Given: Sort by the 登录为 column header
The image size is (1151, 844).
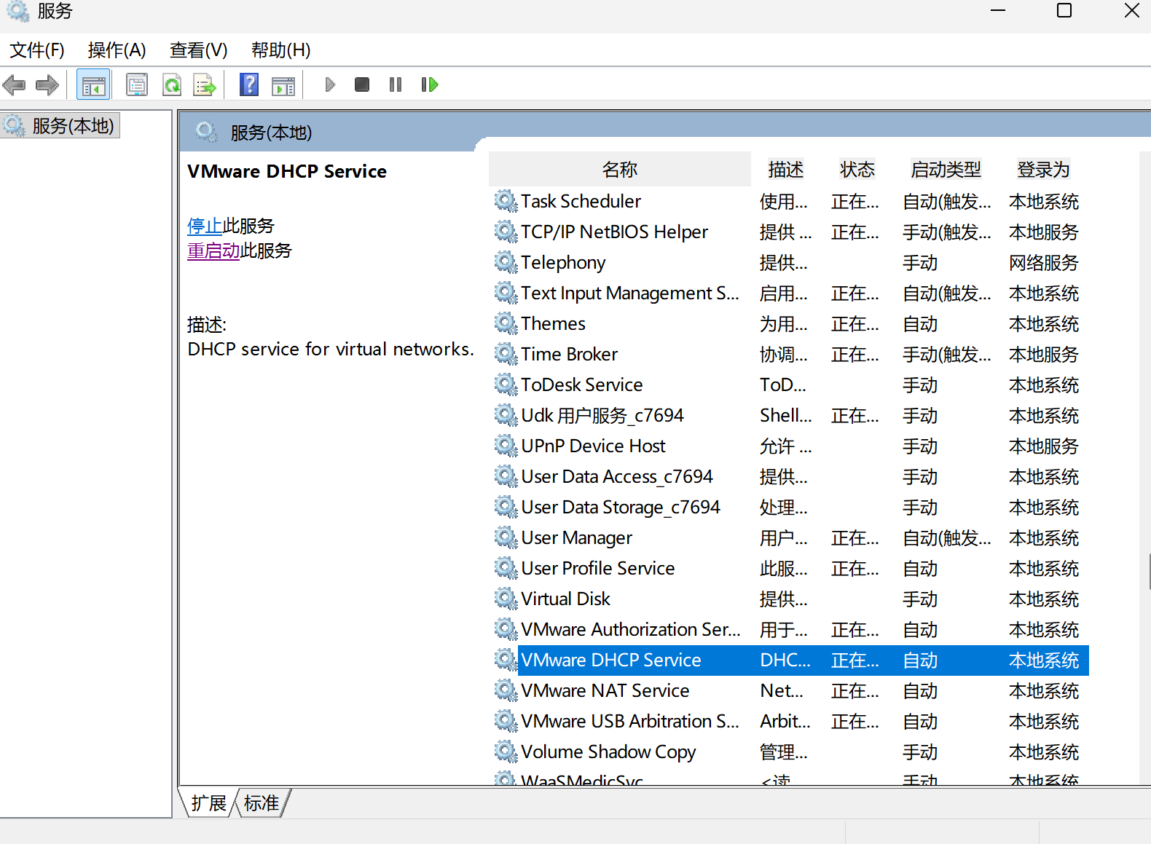Looking at the screenshot, I should click(x=1044, y=170).
